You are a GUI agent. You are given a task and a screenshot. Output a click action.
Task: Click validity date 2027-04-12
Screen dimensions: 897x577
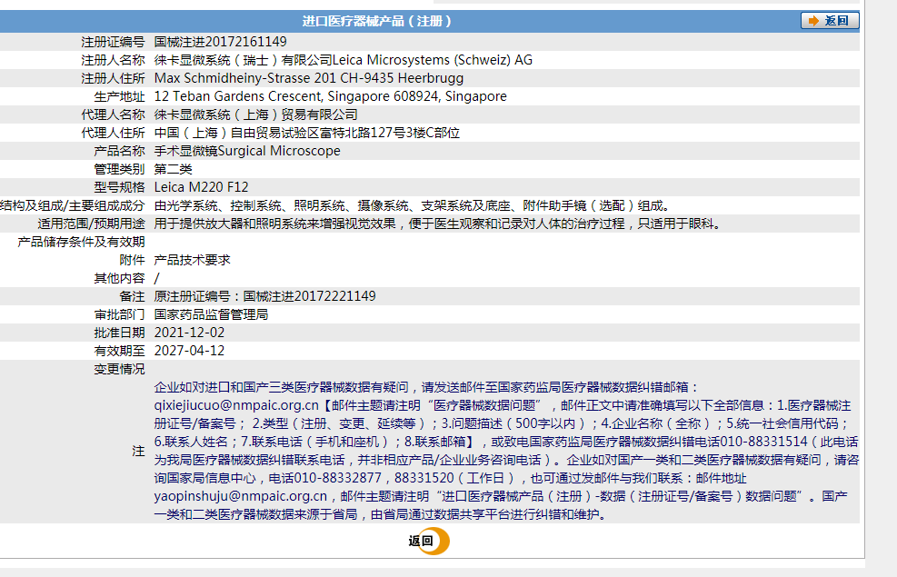tap(189, 351)
